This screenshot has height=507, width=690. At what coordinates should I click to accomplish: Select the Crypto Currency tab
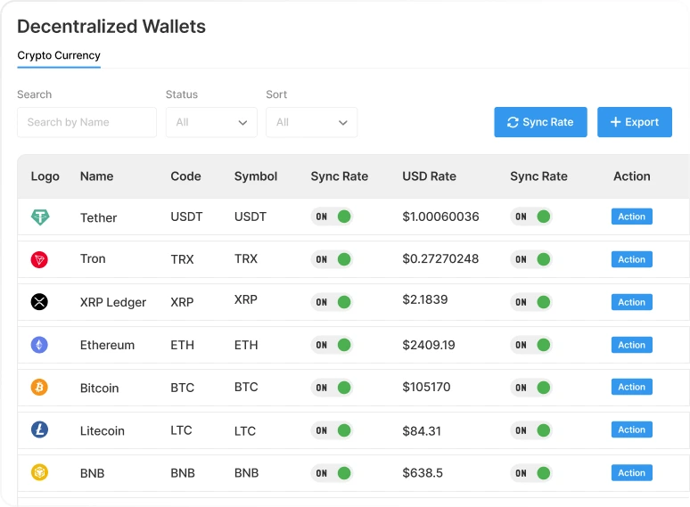59,55
